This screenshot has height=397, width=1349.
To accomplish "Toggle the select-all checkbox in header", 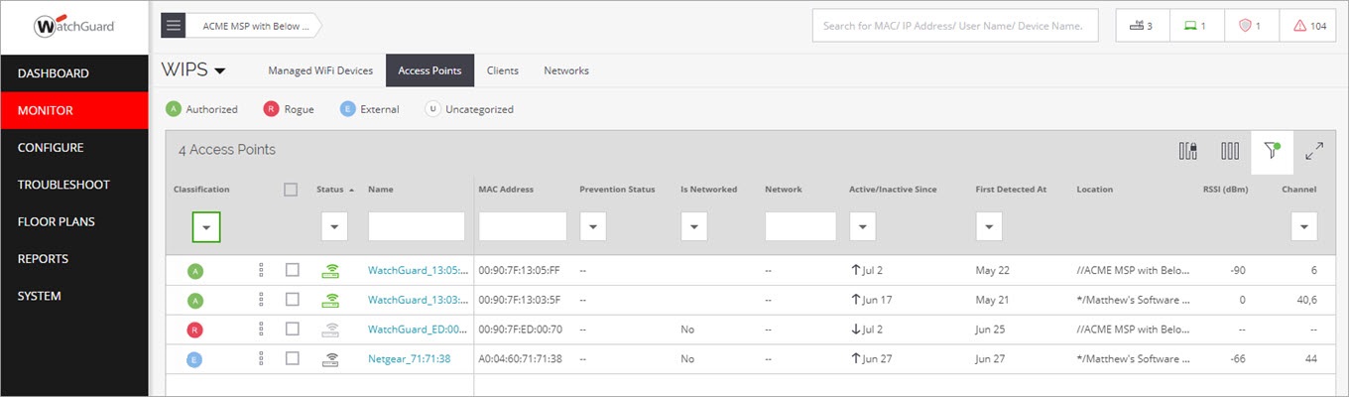I will click(291, 190).
